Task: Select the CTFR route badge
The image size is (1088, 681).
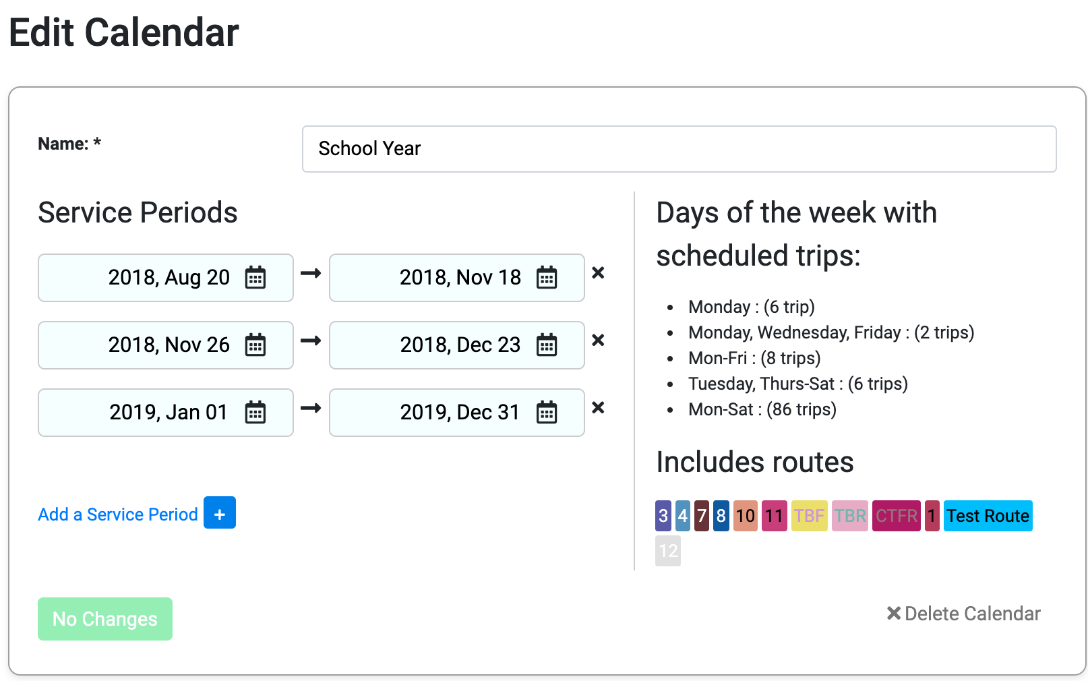Action: [x=897, y=516]
